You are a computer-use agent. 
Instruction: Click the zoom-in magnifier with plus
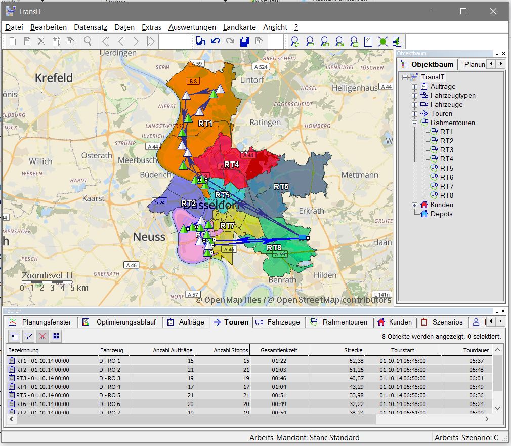[295, 42]
